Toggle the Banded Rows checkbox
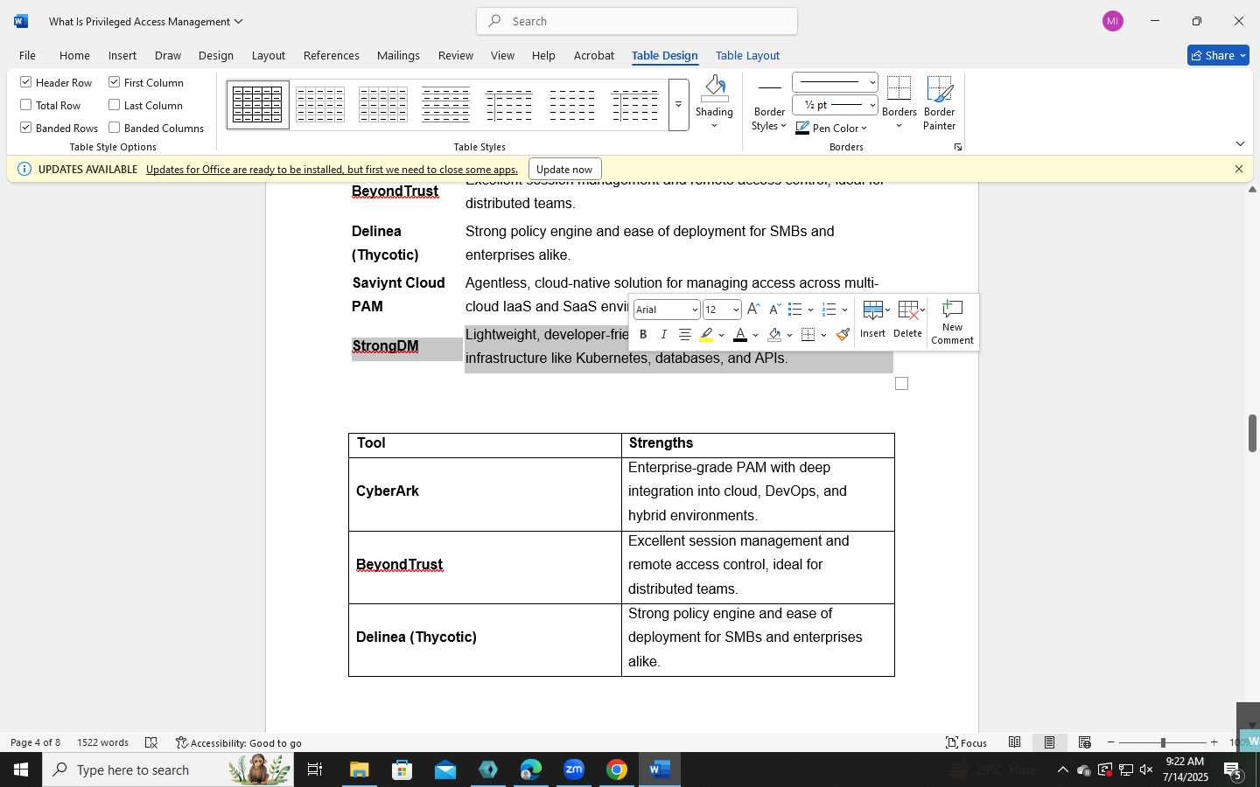Screen dimensions: 1260x787 coord(59,128)
